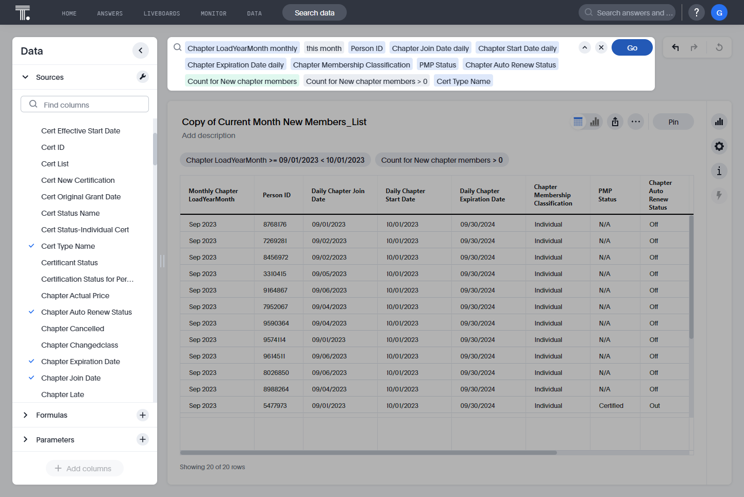
Task: Focus the Search answers field
Action: click(x=627, y=12)
